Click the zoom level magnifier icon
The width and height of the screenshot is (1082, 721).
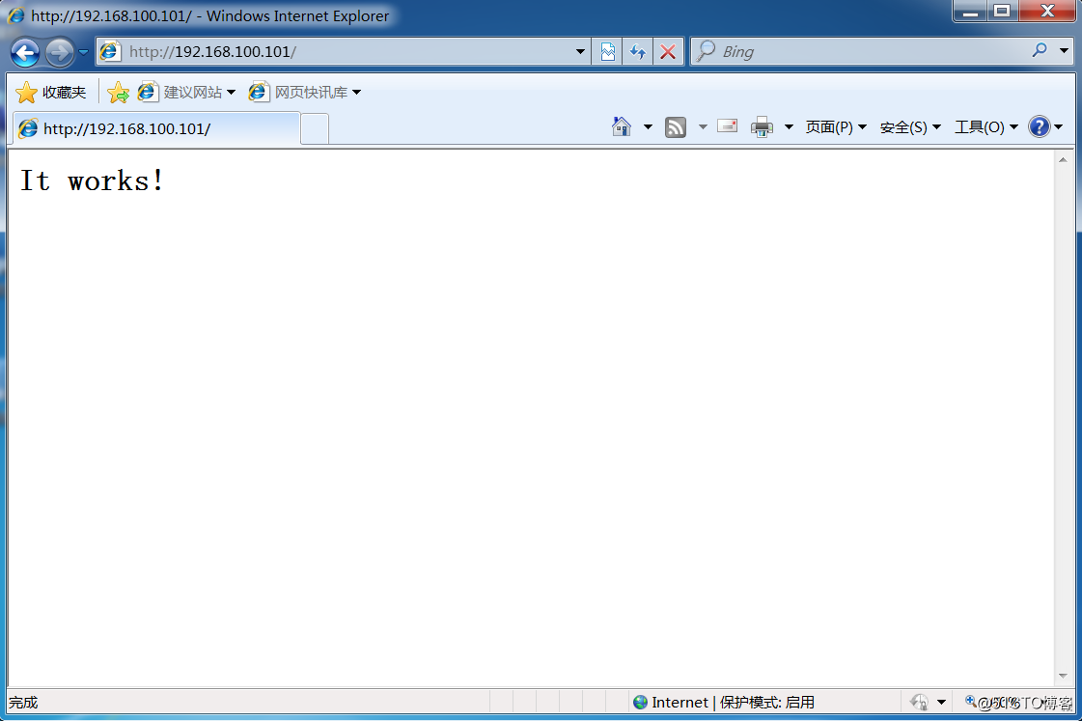click(x=971, y=702)
